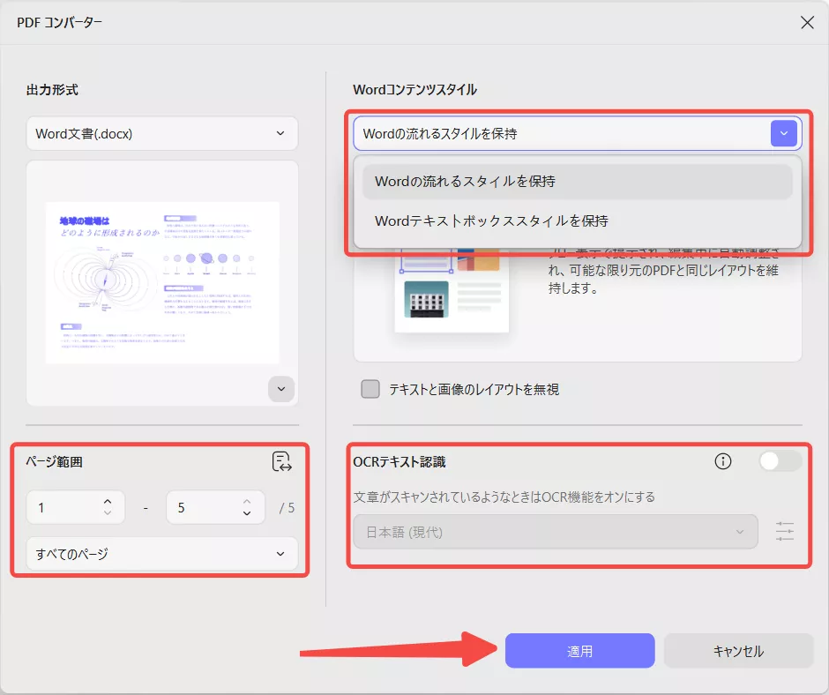
Task: Select Wordの流れるスタイルを保持 option in list
Action: [578, 182]
